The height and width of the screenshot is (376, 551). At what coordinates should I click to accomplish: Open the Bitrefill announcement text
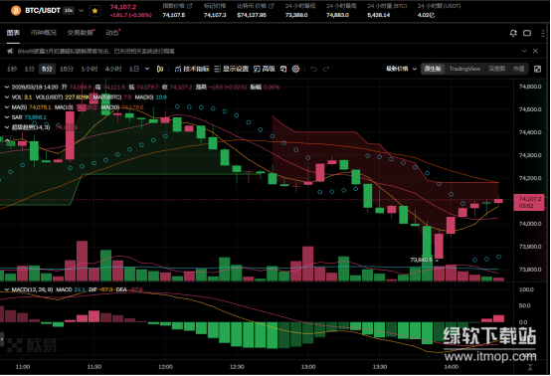[95, 52]
